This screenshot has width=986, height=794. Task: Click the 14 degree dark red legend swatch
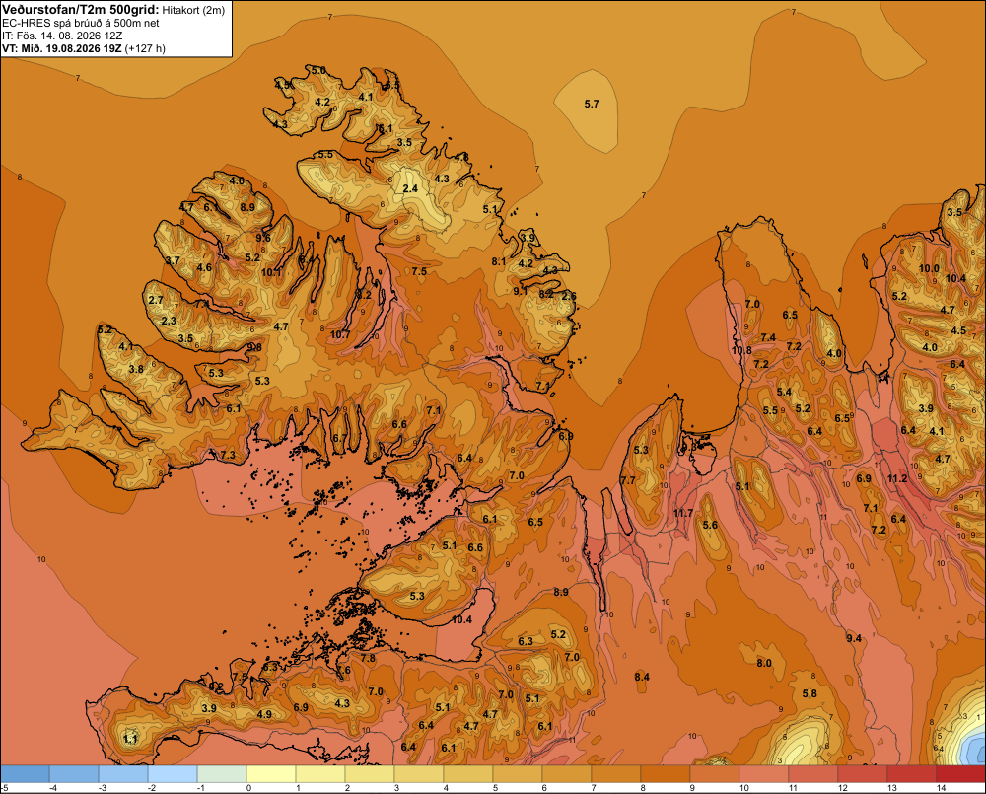960,773
